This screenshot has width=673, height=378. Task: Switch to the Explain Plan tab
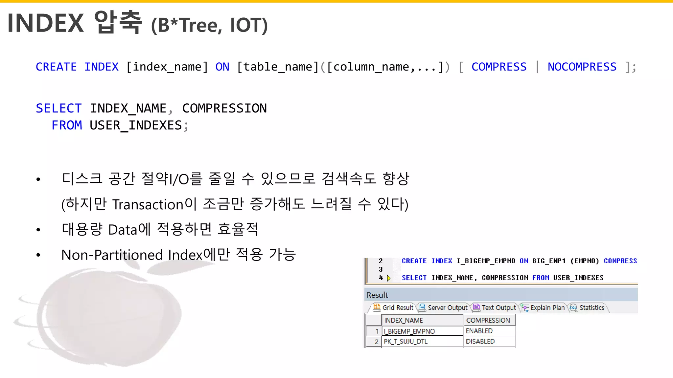click(543, 308)
